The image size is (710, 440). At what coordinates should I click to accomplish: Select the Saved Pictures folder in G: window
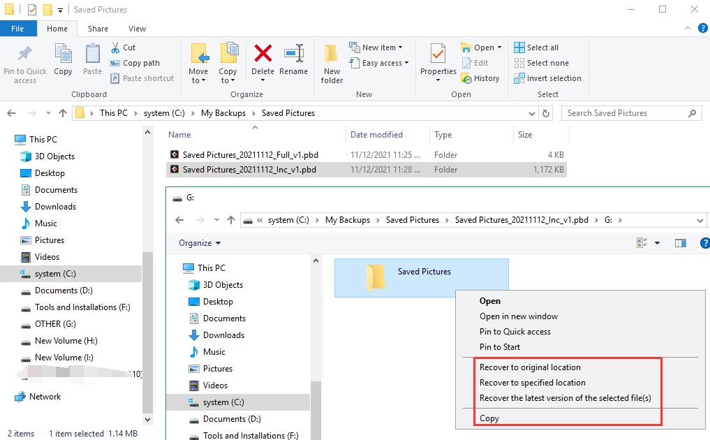pos(421,278)
